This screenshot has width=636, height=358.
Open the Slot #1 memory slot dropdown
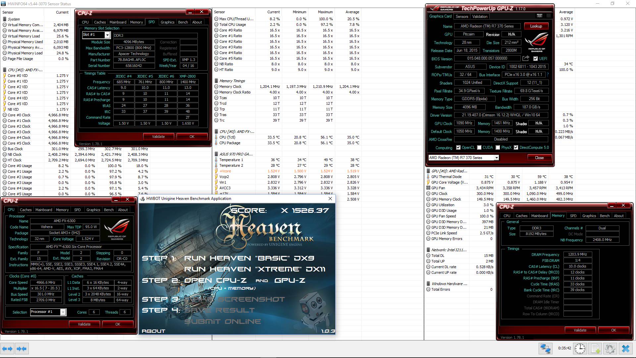tap(107, 35)
